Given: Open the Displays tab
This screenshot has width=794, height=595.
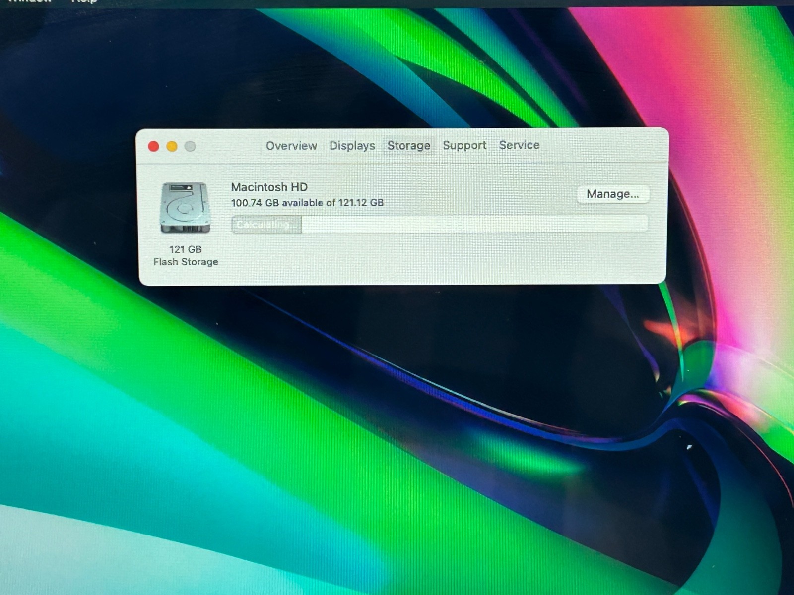Looking at the screenshot, I should click(352, 146).
